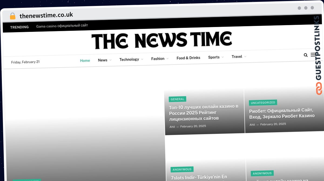Open trending link Gama casino официальный сайт

pos(62,26)
